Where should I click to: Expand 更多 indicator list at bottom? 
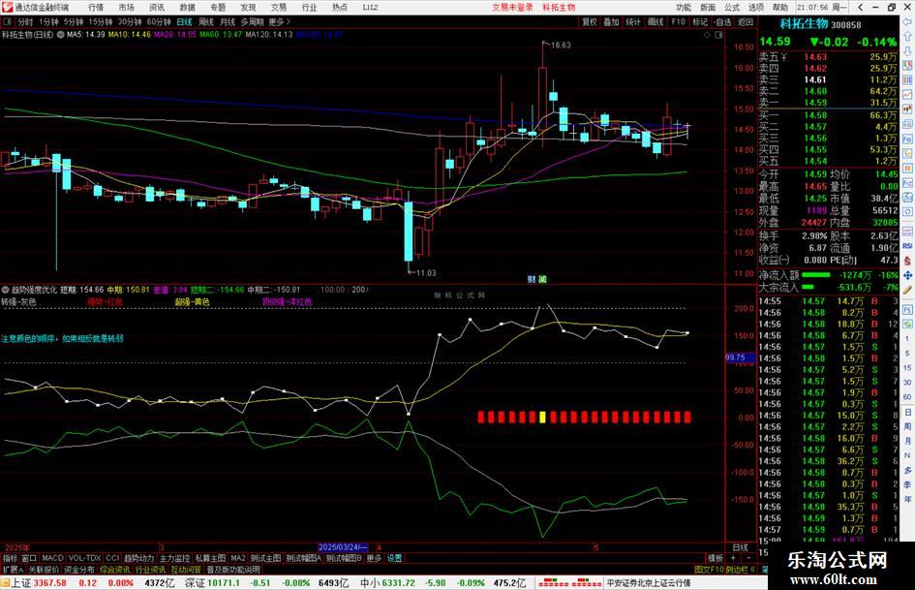[374, 558]
